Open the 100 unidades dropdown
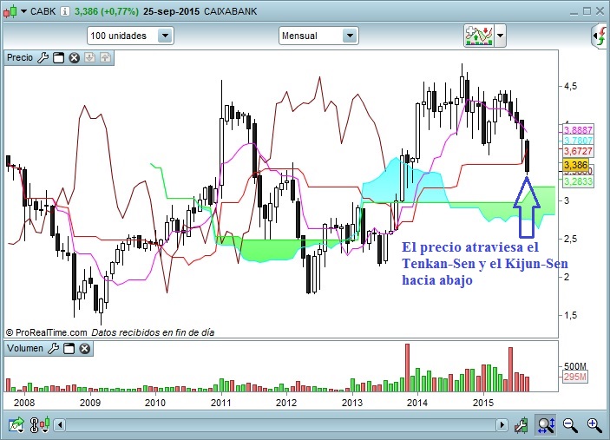 (130, 36)
